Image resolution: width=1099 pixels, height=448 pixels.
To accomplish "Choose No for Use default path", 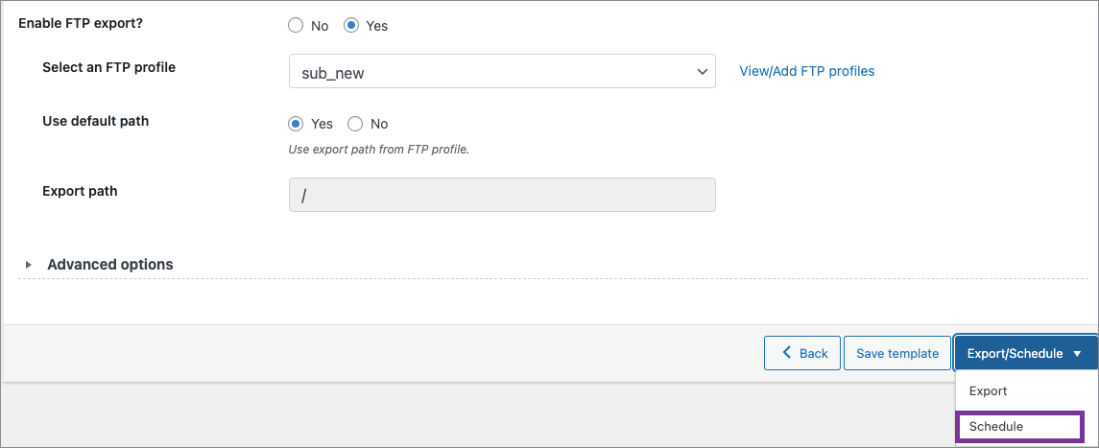I will [355, 124].
